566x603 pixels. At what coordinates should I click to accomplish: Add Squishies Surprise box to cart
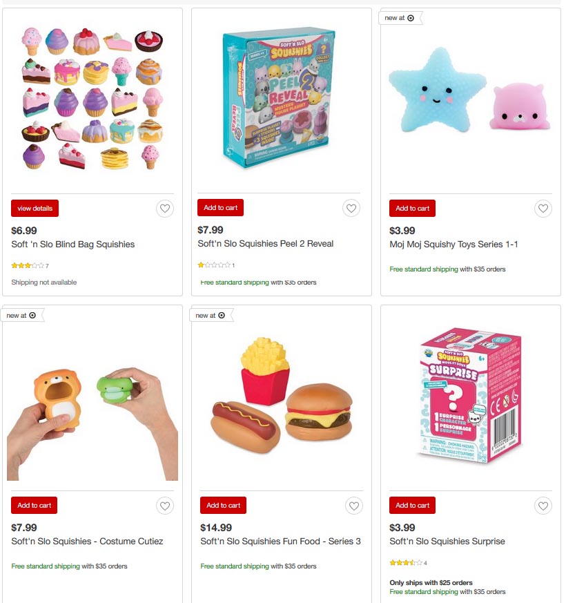412,506
